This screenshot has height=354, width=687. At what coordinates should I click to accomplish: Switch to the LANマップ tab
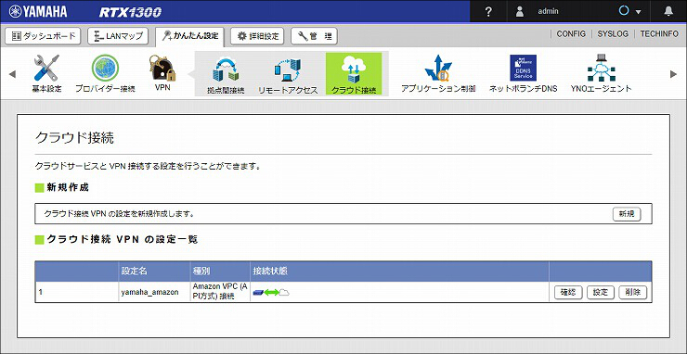tap(118, 36)
